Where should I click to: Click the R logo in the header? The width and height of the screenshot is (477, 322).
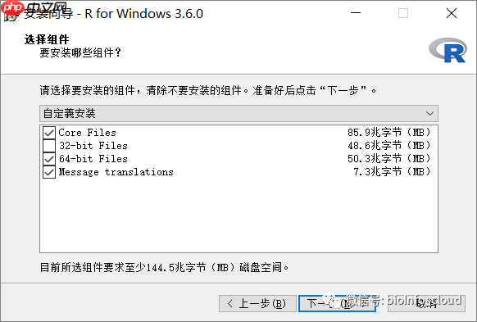447,51
